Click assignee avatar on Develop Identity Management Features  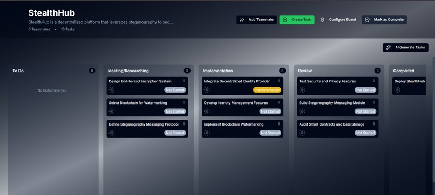coord(207,112)
